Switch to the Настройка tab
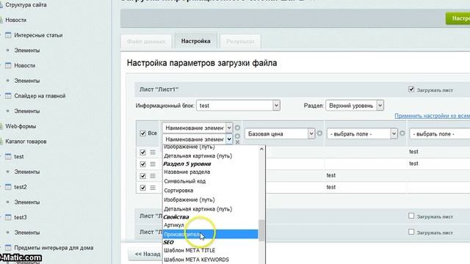 point(196,41)
